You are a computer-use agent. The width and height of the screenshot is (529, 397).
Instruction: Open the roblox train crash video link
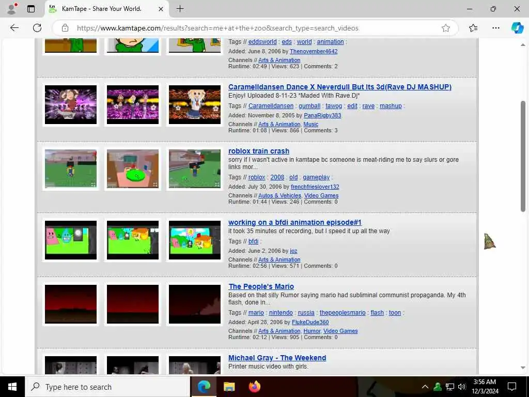pyautogui.click(x=259, y=151)
